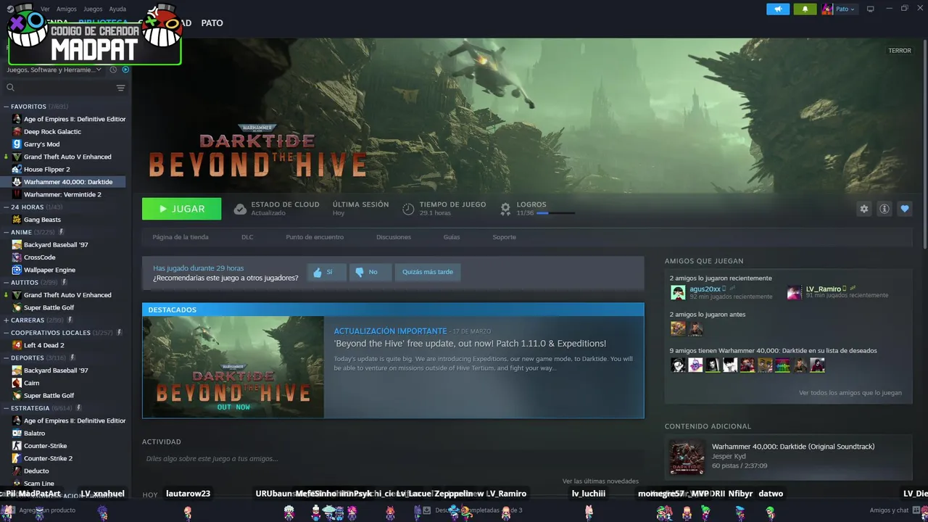Click the Balatro game icon
Screen dimensions: 928x522
(x=17, y=433)
